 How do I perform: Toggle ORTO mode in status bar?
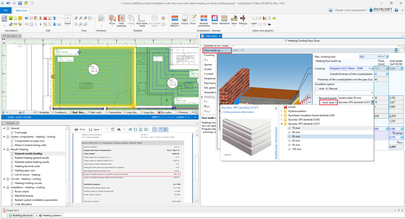(155, 117)
